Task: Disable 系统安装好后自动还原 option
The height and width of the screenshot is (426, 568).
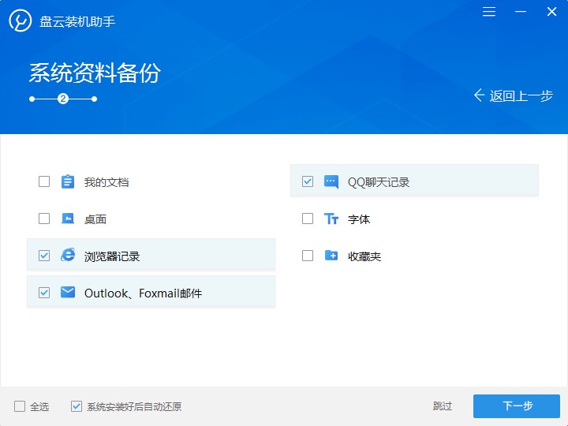Action: click(x=77, y=406)
